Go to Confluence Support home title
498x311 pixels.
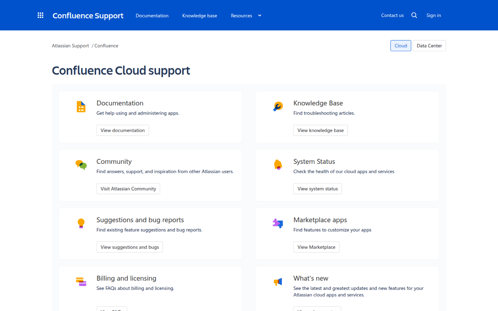pyautogui.click(x=88, y=15)
